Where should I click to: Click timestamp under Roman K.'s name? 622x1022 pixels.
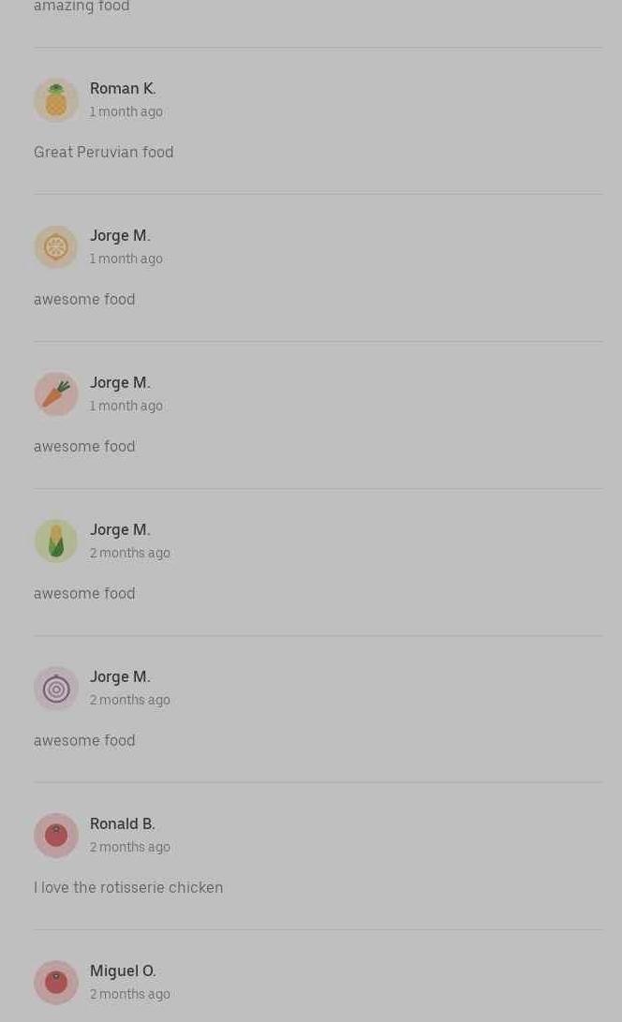tap(126, 111)
